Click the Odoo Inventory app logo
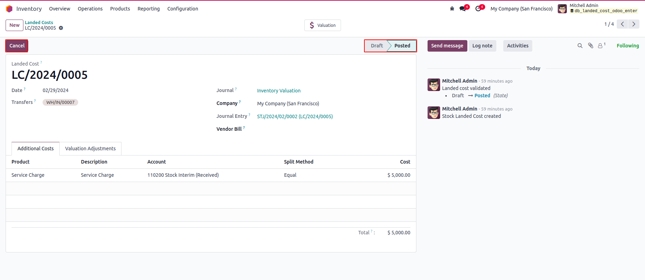This screenshot has width=645, height=280. point(9,9)
